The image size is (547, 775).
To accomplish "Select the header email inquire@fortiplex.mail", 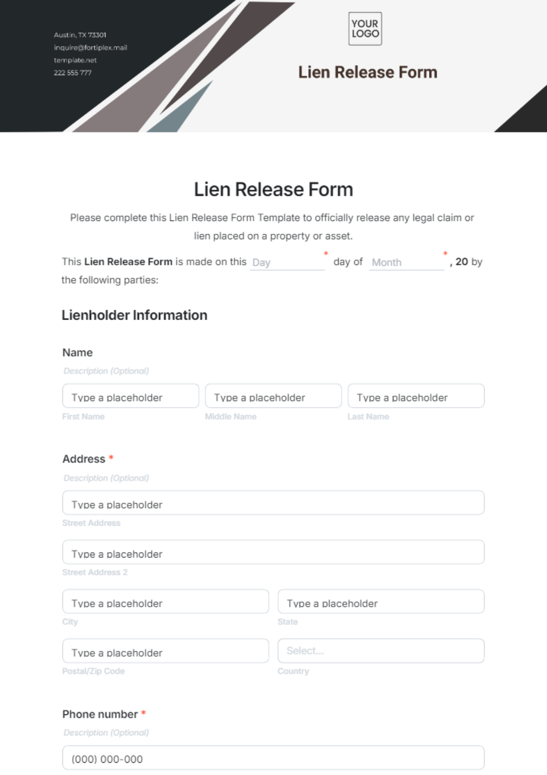I will 91,47.
